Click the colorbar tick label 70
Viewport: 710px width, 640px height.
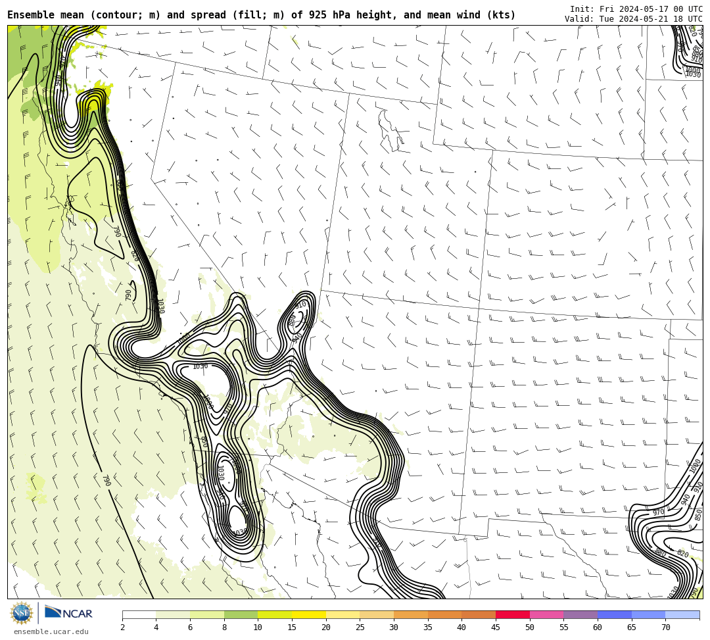[665, 628]
